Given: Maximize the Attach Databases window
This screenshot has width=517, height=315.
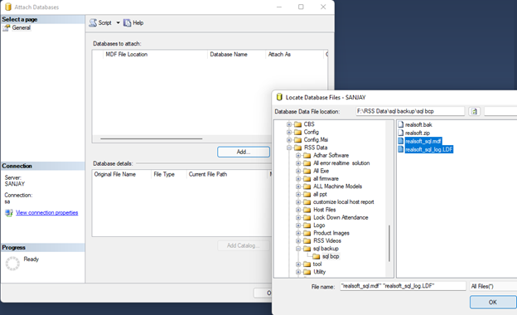Looking at the screenshot, I should pyautogui.click(x=301, y=7).
